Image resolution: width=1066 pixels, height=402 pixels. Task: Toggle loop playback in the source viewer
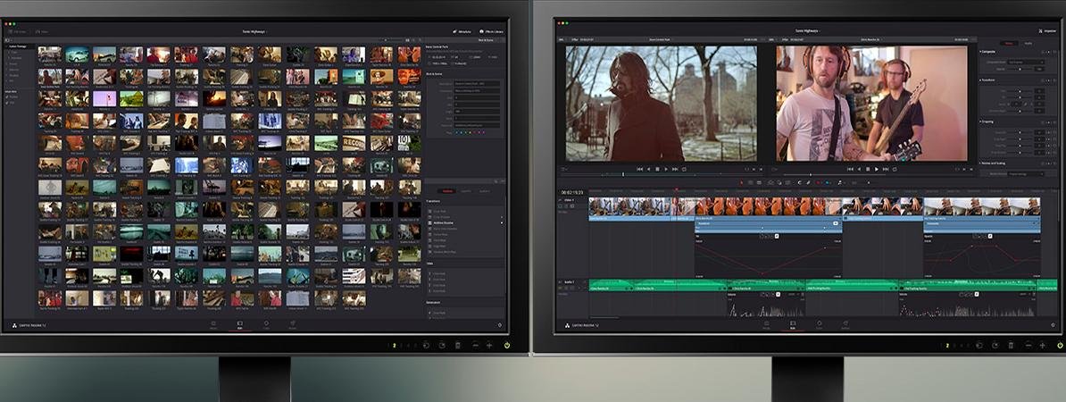[684, 169]
